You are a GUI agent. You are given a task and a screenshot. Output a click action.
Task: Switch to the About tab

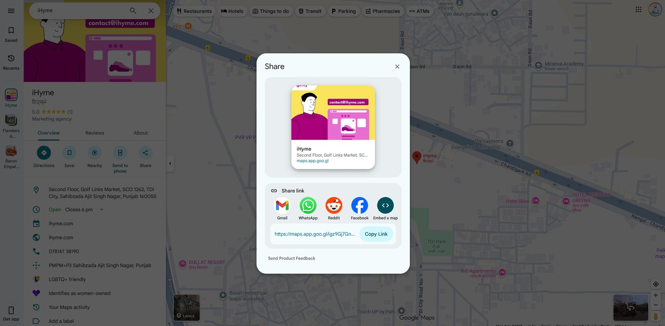141,133
